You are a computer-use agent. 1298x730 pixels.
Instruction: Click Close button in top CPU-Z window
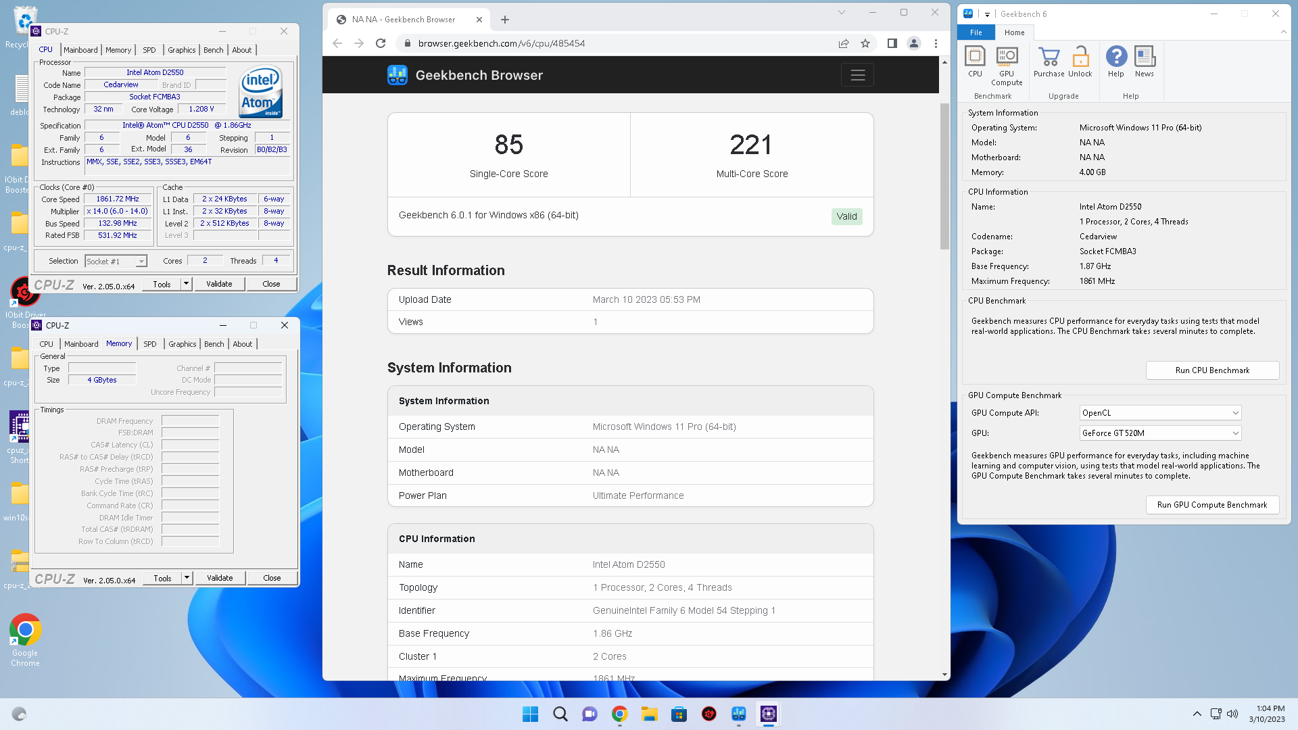[271, 284]
